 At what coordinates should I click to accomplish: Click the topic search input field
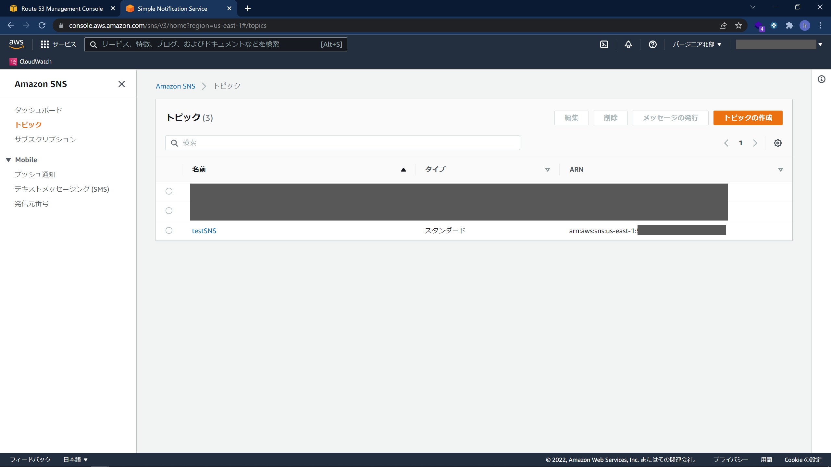342,143
